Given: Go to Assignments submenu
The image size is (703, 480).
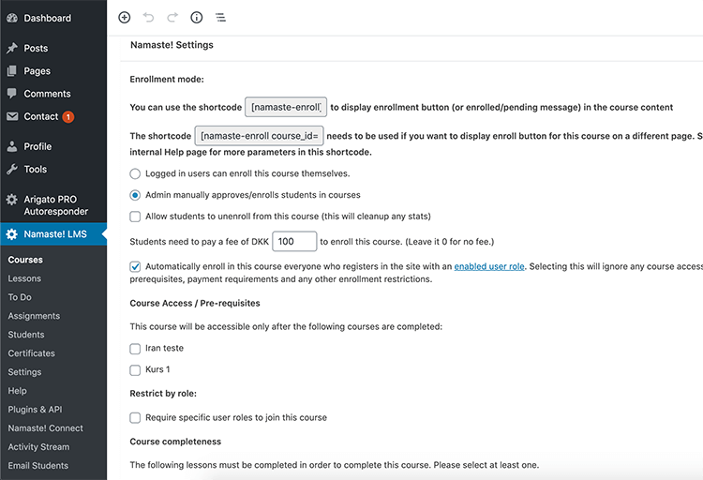Looking at the screenshot, I should point(34,316).
